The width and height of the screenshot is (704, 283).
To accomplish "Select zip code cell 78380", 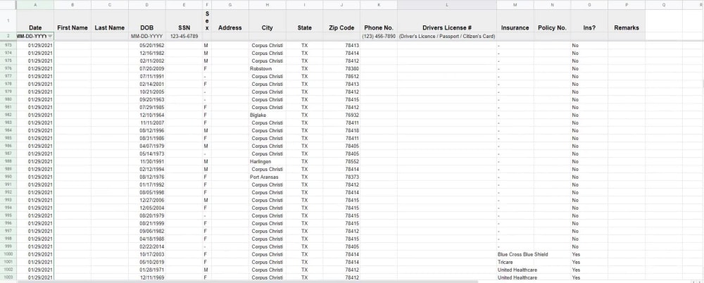I will (x=341, y=69).
